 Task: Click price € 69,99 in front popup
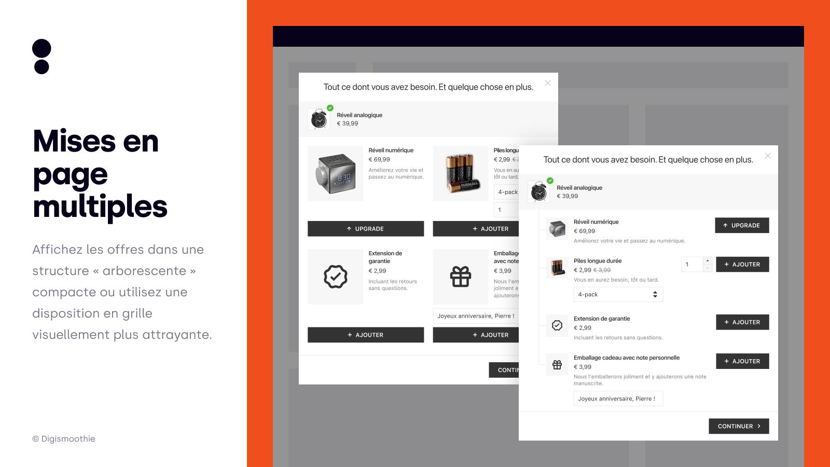coord(585,231)
